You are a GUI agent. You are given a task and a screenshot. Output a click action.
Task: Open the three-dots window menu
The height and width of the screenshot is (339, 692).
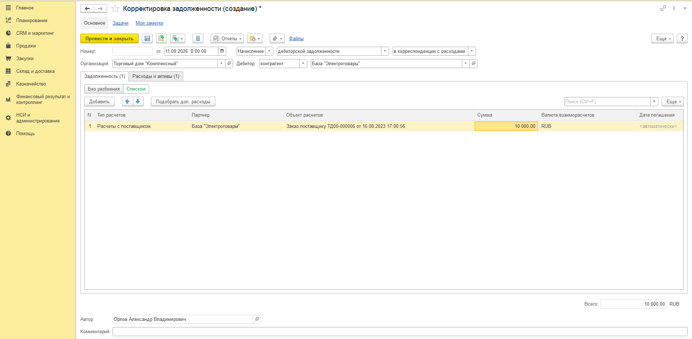coord(674,8)
